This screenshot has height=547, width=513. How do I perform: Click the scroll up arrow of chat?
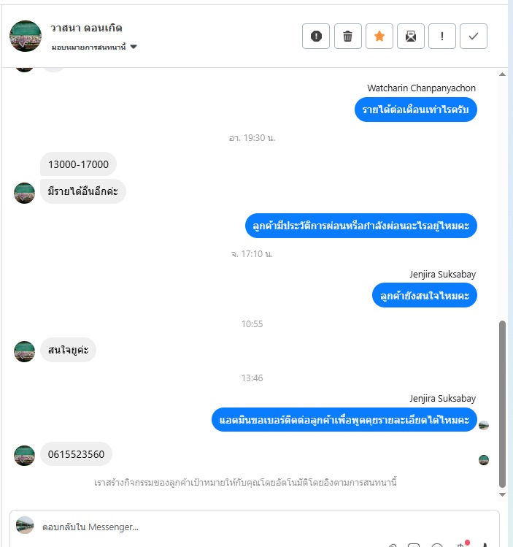[502, 74]
